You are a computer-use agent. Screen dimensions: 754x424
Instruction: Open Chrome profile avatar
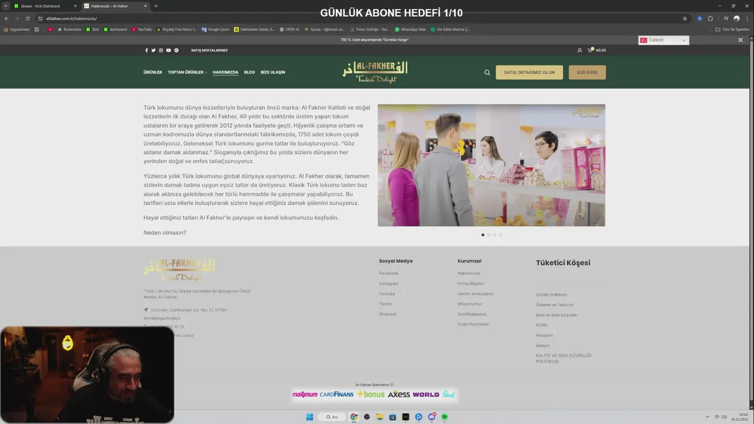click(x=736, y=18)
